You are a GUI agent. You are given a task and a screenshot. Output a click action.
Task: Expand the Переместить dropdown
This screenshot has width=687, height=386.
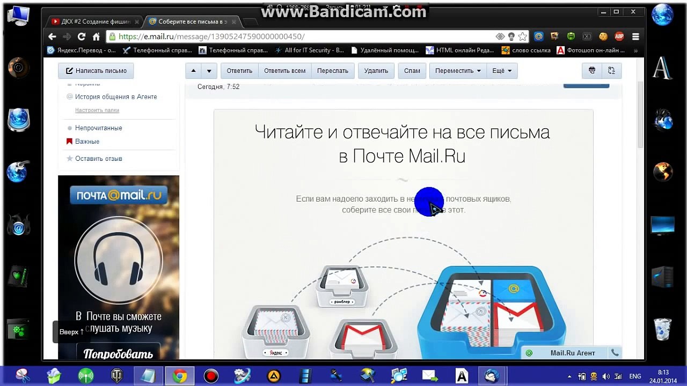458,71
